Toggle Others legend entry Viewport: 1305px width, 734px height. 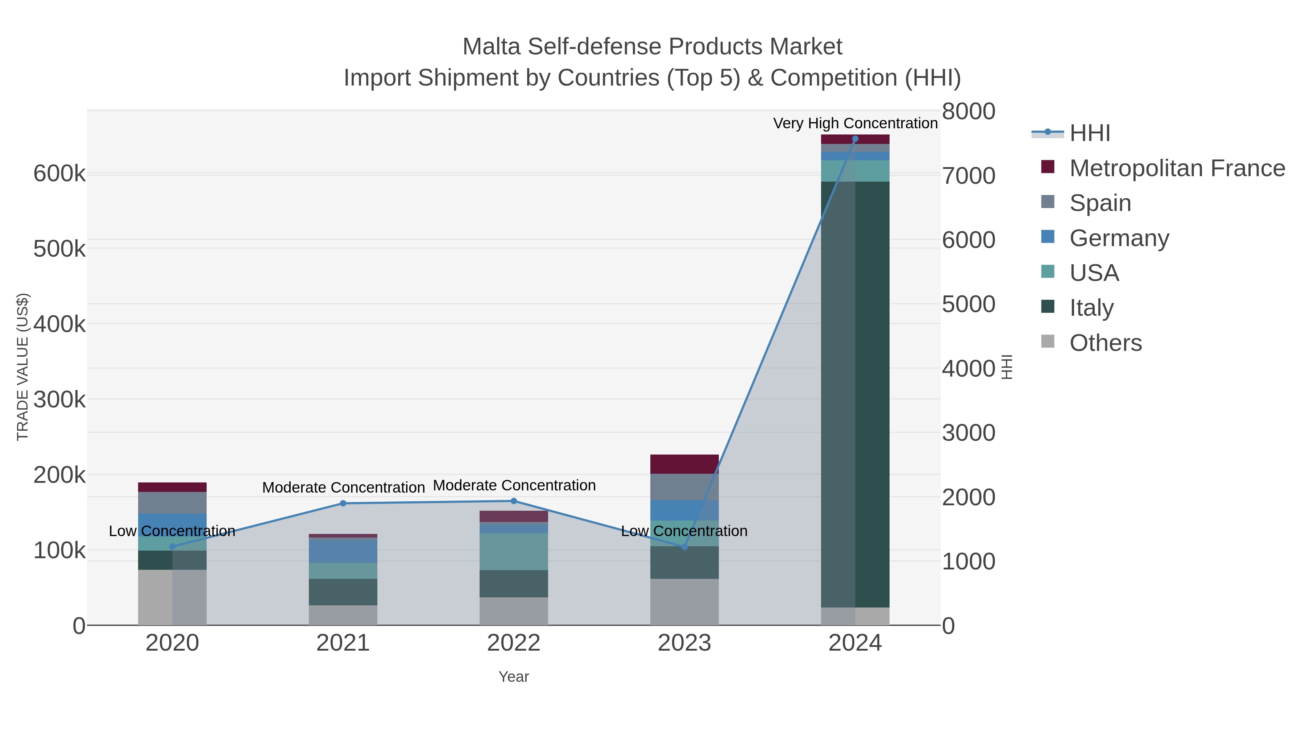[x=1091, y=343]
